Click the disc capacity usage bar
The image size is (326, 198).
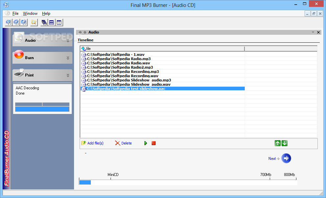188,183
